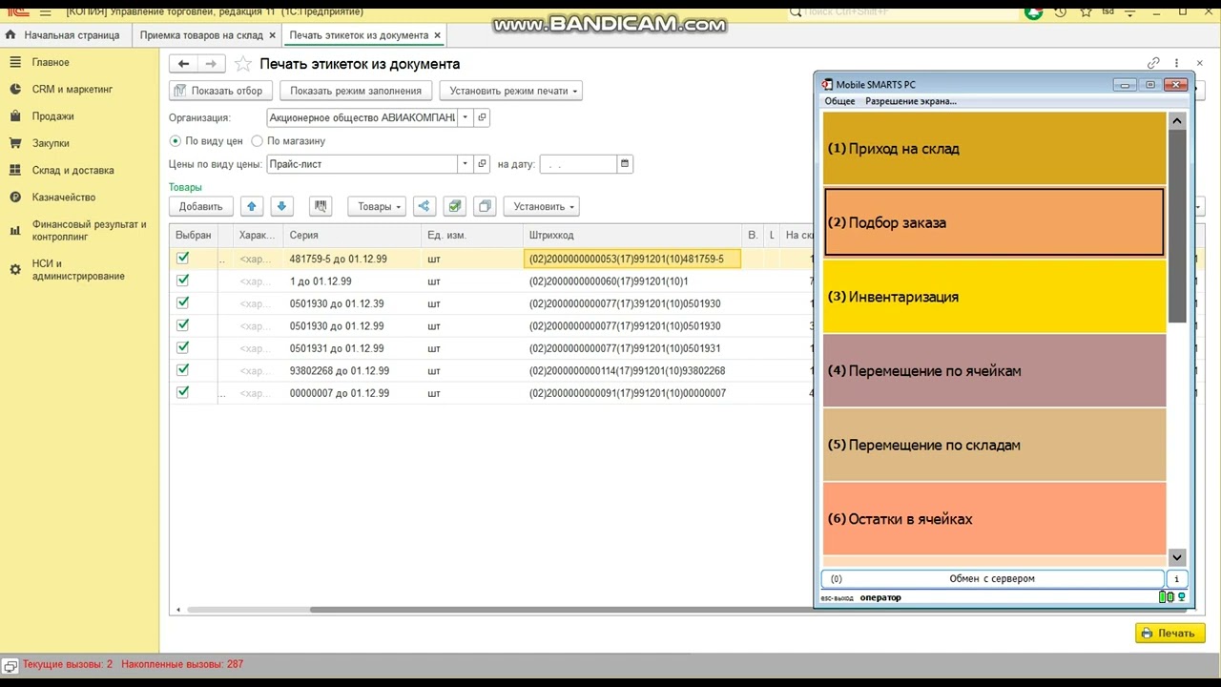The width and height of the screenshot is (1221, 687).
Task: Move selected row up with blue arrow
Action: point(251,206)
